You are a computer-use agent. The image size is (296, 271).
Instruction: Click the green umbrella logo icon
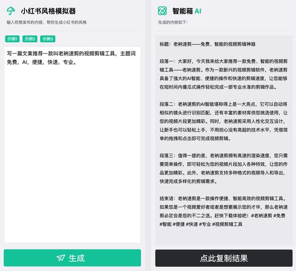point(11,11)
